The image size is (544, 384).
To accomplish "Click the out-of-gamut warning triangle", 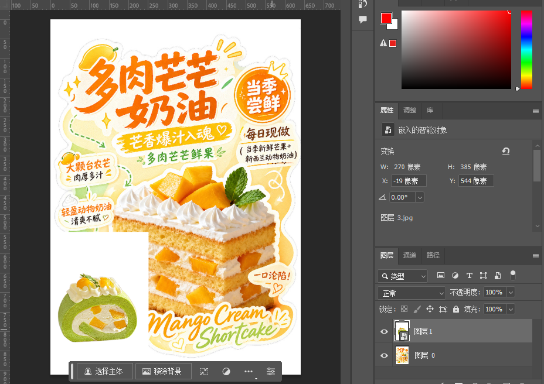I will (383, 43).
